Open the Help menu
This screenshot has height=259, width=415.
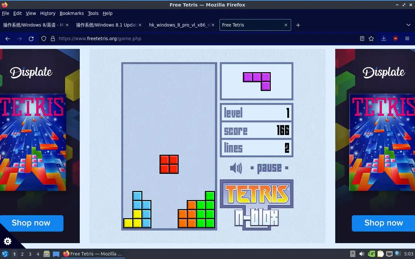pos(108,13)
